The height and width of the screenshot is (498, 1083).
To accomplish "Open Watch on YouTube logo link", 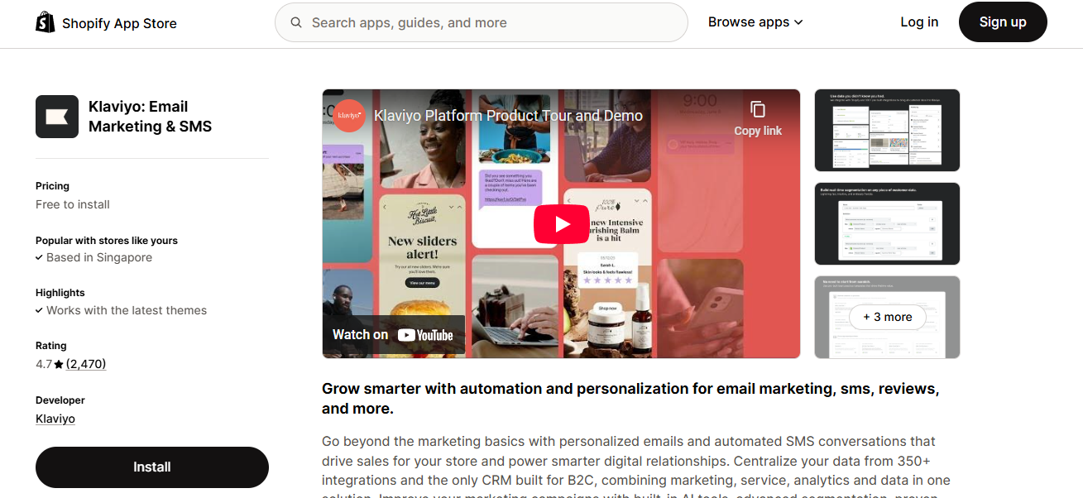I will tap(393, 334).
